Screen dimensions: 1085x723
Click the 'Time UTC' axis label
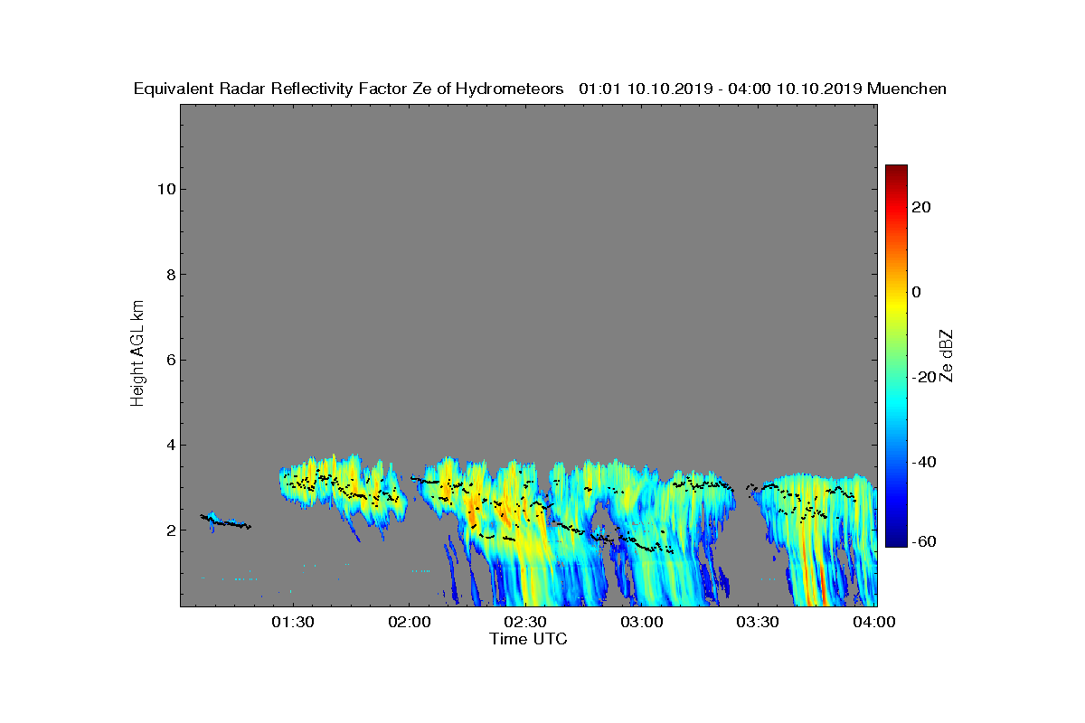[528, 639]
